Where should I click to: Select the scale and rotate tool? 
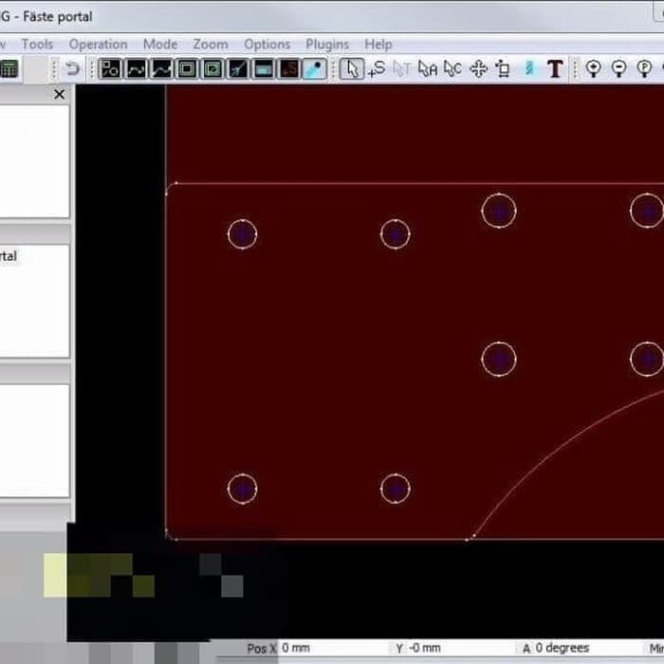click(x=503, y=68)
